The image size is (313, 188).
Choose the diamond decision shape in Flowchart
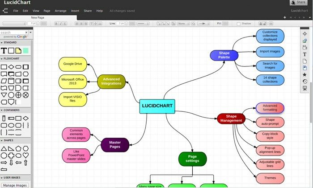[11, 67]
